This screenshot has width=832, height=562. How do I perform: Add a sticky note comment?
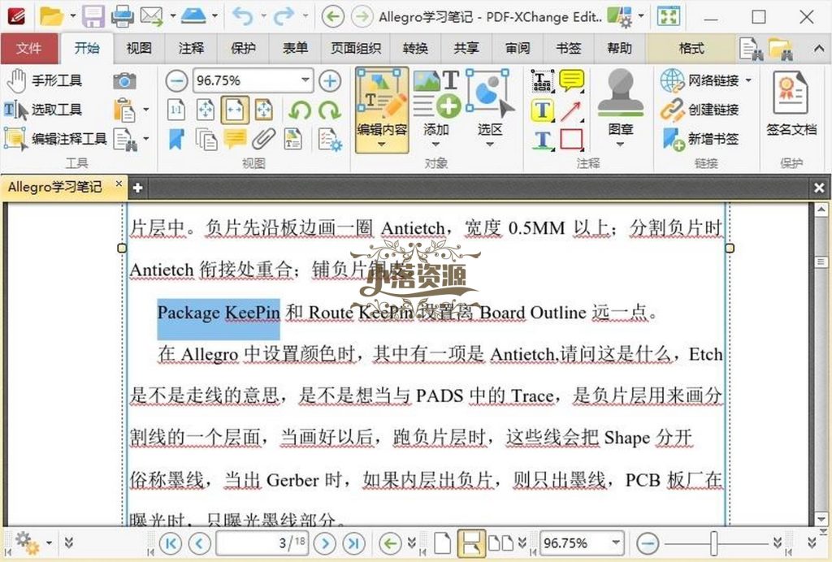click(571, 81)
